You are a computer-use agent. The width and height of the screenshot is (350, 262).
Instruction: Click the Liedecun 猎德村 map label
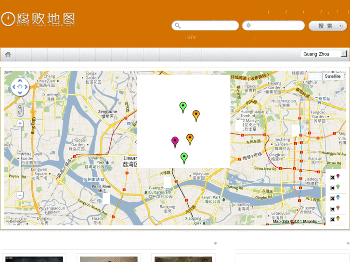click(x=313, y=181)
